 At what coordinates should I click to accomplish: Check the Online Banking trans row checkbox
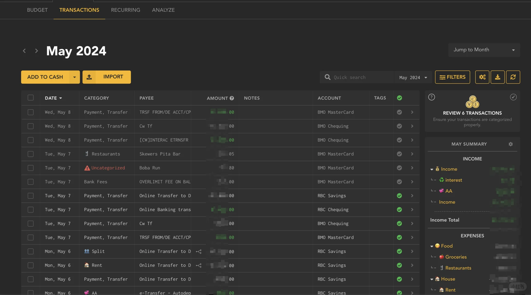(31, 210)
